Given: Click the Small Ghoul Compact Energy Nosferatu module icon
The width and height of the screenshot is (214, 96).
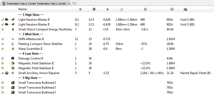Looking at the screenshot, I should click(13, 29).
